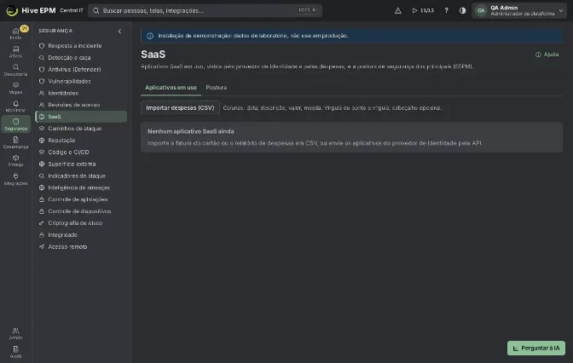Open the alerts warning triangle icon
Viewport: 573px width, 363px height.
click(x=398, y=10)
